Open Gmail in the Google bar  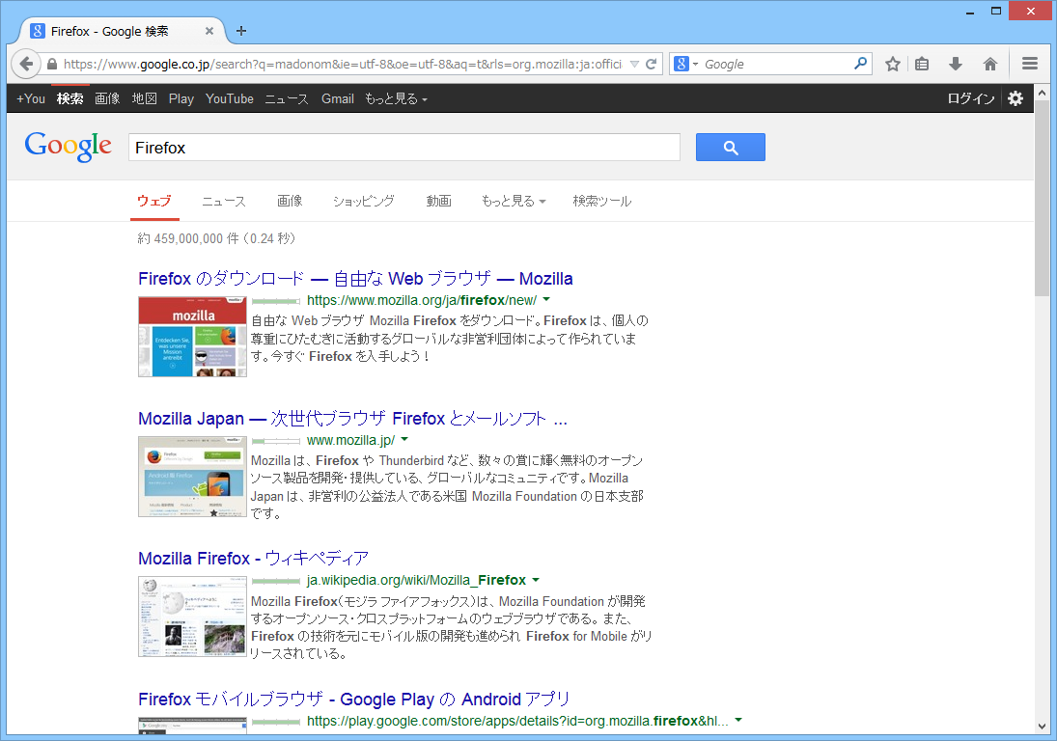click(x=337, y=98)
